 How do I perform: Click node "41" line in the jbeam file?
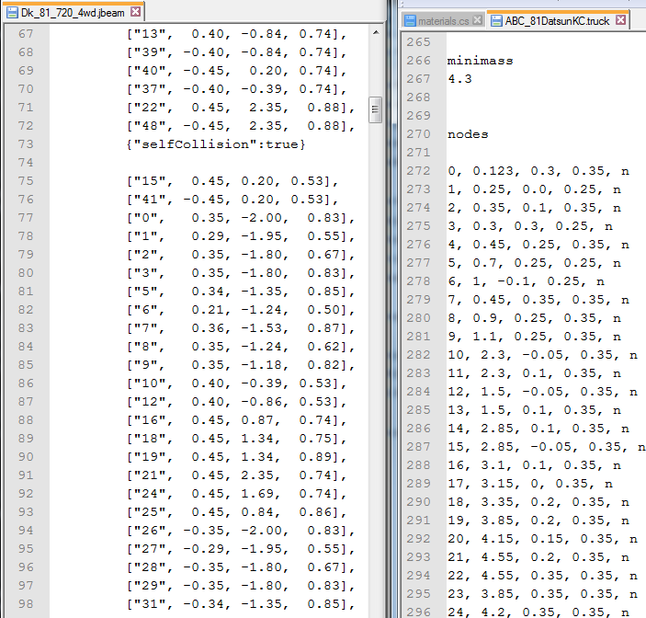coord(232,200)
